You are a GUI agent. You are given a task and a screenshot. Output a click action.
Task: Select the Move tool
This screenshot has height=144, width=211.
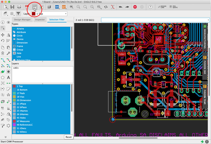point(3,35)
